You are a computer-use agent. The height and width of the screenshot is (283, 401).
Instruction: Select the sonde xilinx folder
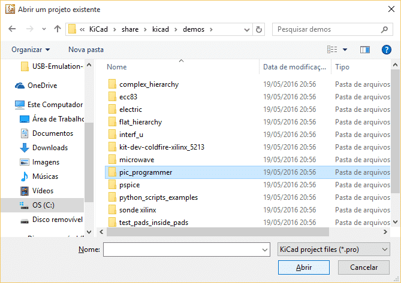point(248,210)
